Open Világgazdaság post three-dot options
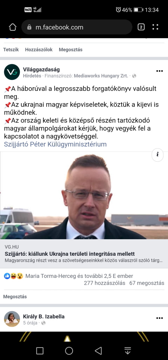The width and height of the screenshot is (168, 360). pyautogui.click(x=159, y=71)
